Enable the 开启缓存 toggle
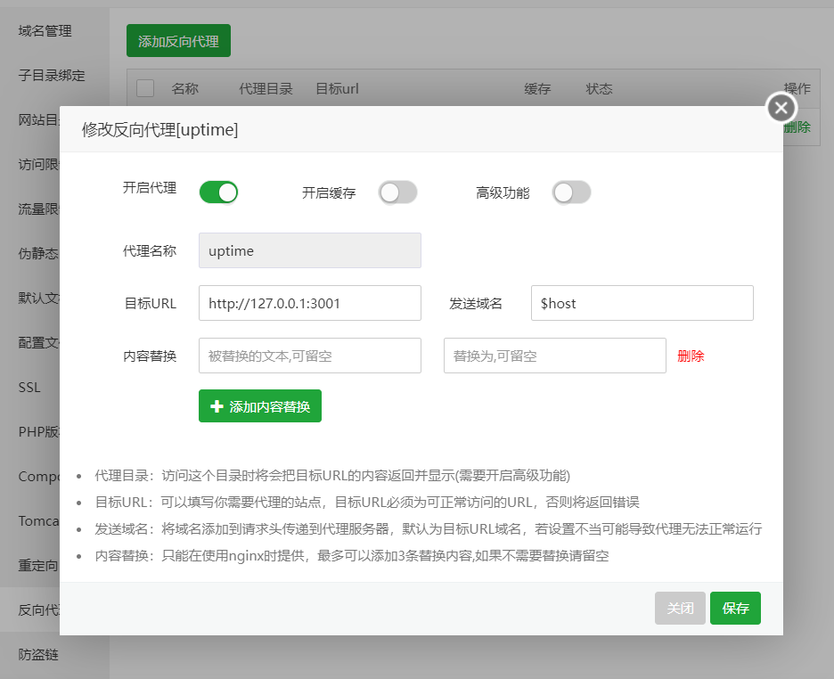 397,192
